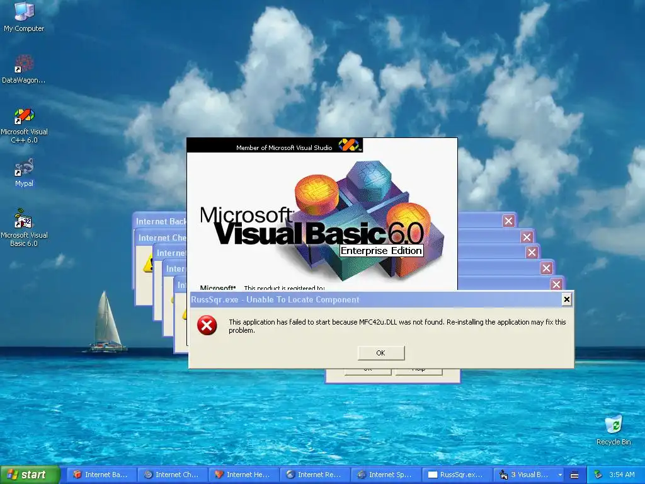Click the system tray icon beside clock
This screenshot has width=645, height=484.
(598, 475)
